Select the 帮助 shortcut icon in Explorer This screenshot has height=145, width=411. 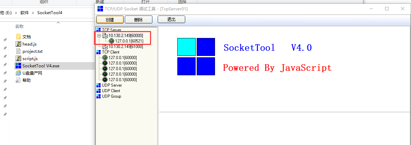point(18,80)
